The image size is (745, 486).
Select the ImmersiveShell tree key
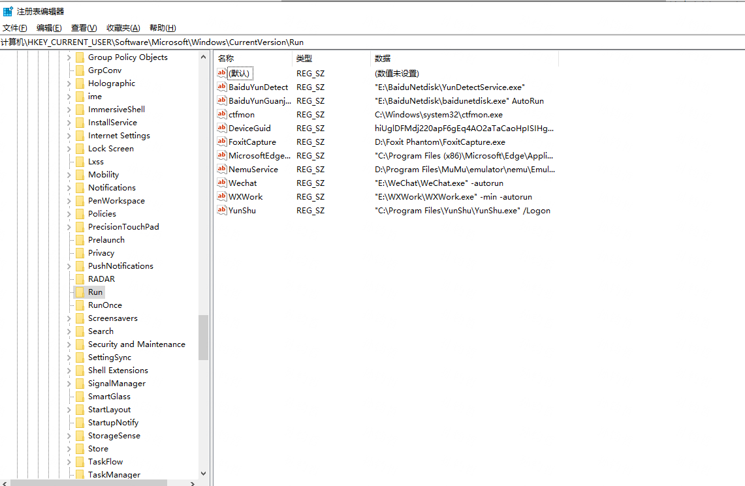click(x=116, y=109)
